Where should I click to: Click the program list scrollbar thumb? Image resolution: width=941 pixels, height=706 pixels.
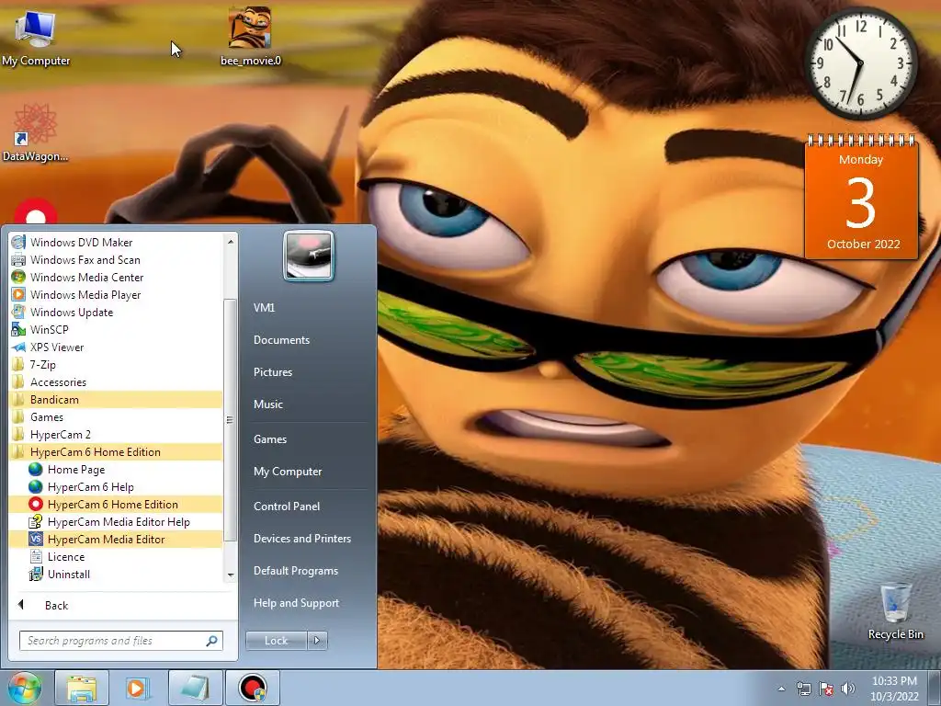(x=230, y=419)
